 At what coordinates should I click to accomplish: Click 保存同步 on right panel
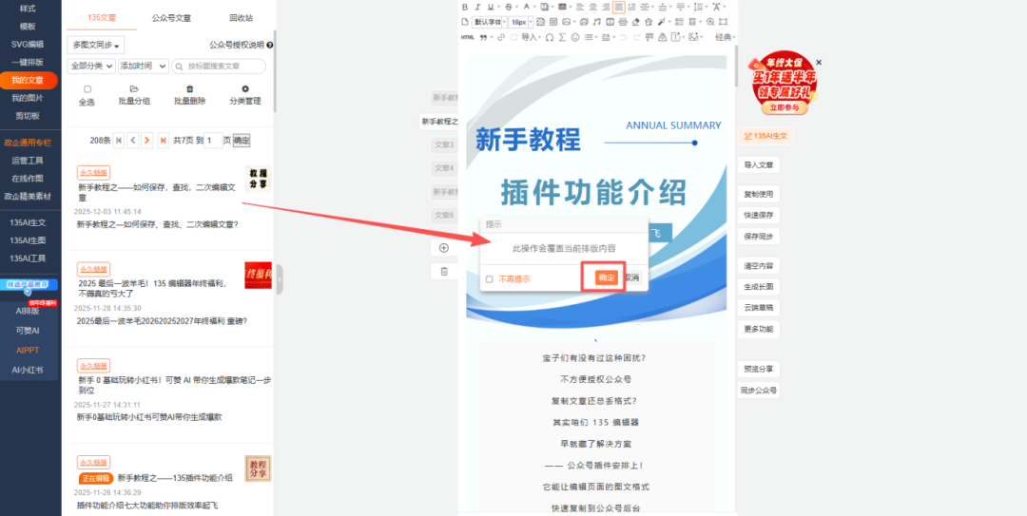(759, 236)
